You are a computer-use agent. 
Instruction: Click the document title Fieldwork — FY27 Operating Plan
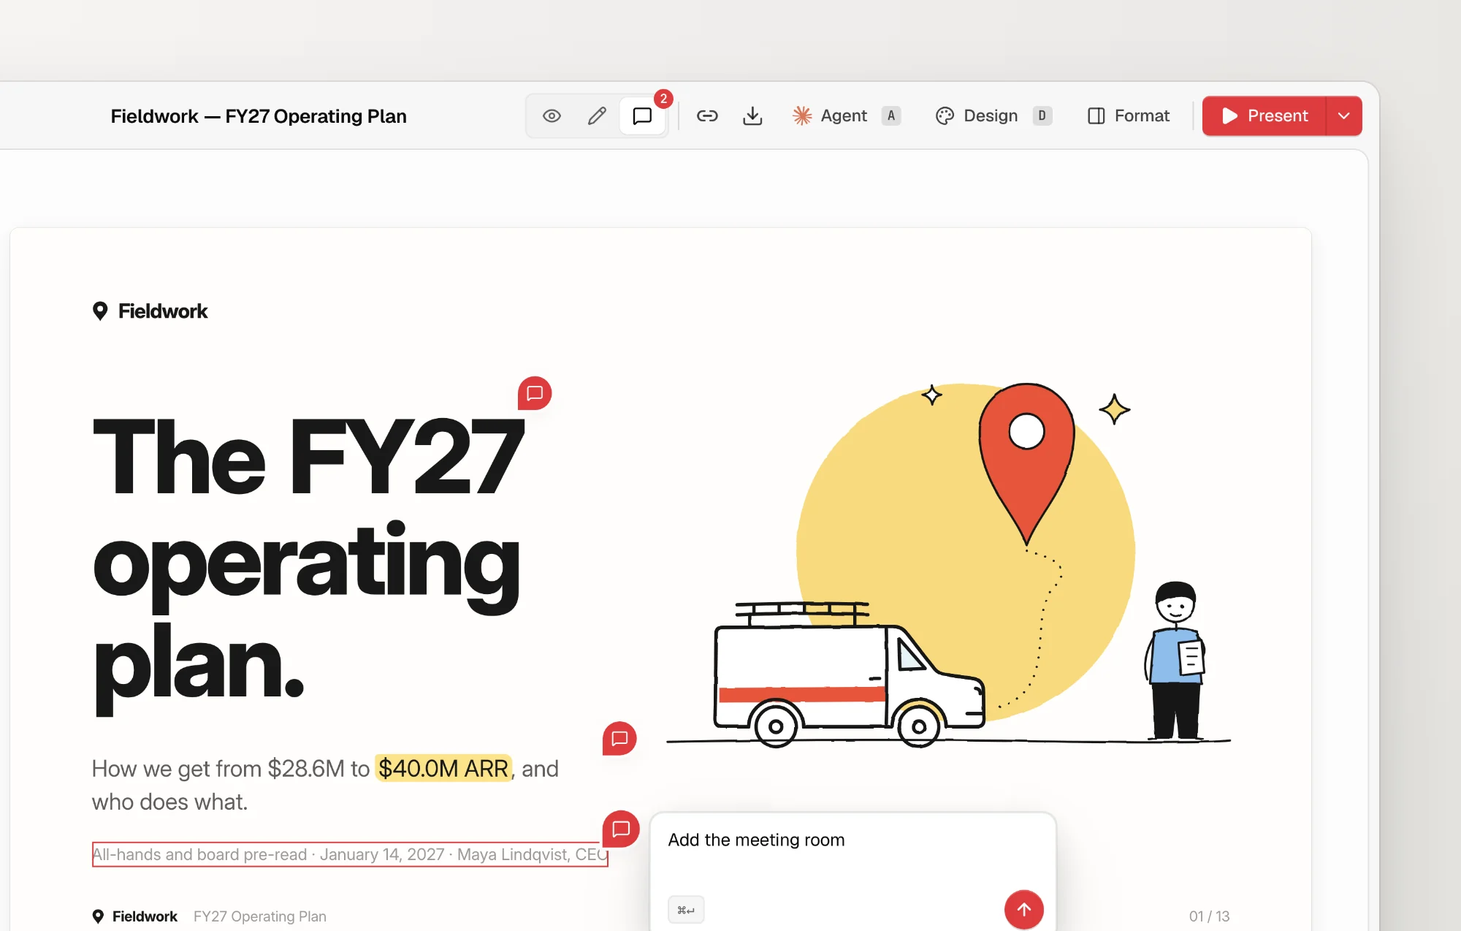tap(259, 116)
